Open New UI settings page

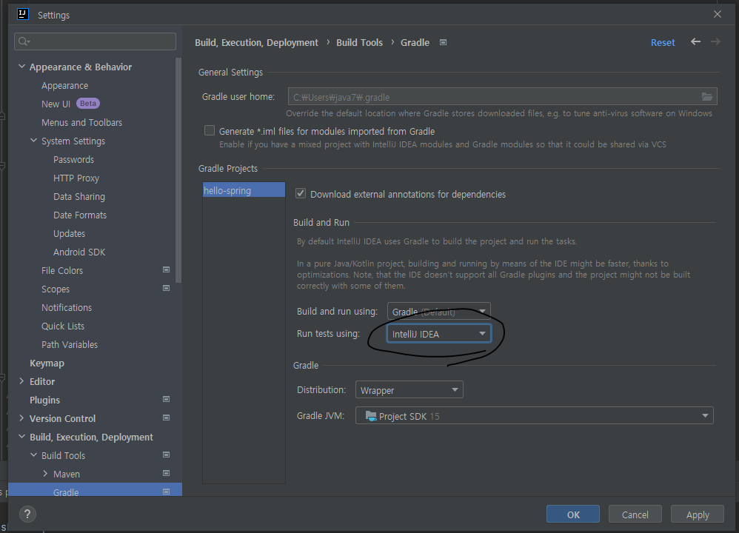click(56, 104)
